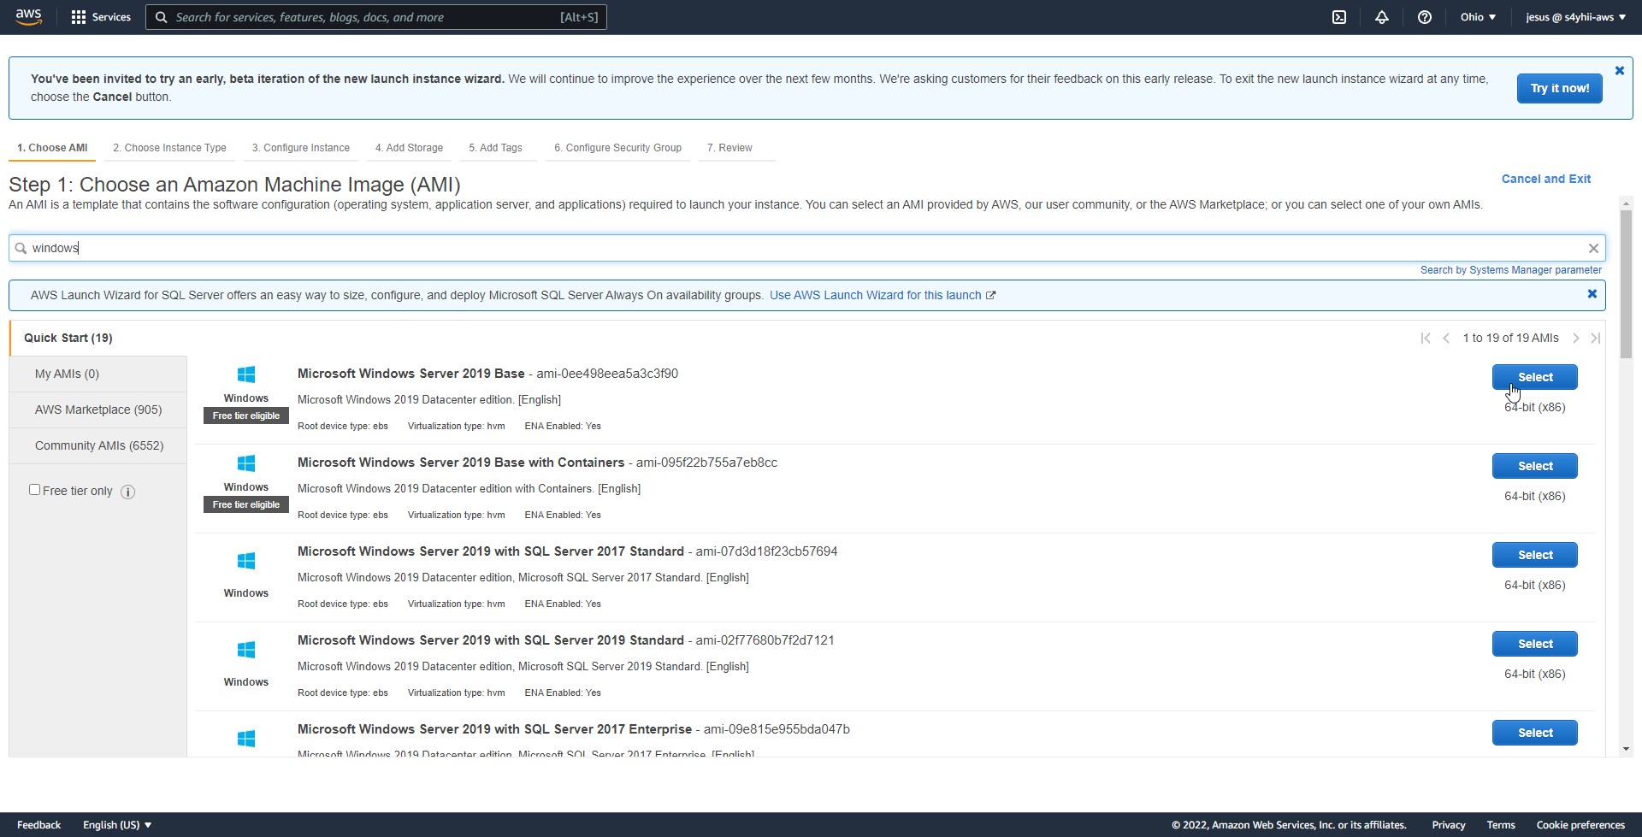
Task: Click the Try it now! button
Action: (x=1560, y=88)
